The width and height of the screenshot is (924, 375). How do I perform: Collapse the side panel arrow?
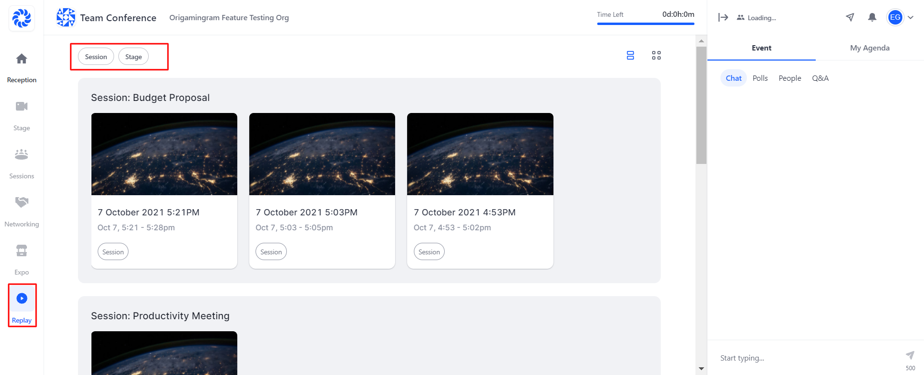point(723,17)
